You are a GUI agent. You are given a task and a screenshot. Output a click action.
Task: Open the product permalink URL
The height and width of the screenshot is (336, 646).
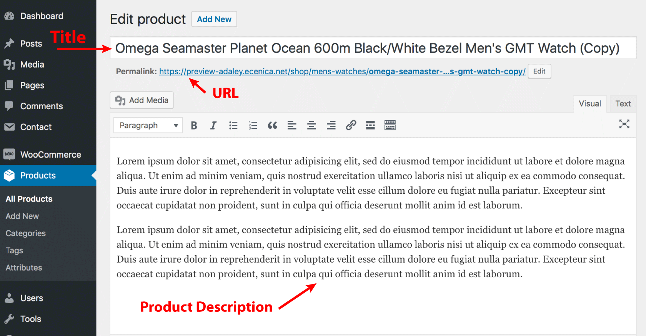tap(342, 72)
